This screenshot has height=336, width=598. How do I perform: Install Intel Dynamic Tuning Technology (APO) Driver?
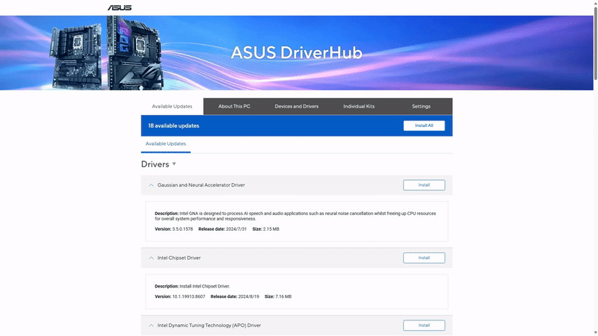(x=424, y=326)
